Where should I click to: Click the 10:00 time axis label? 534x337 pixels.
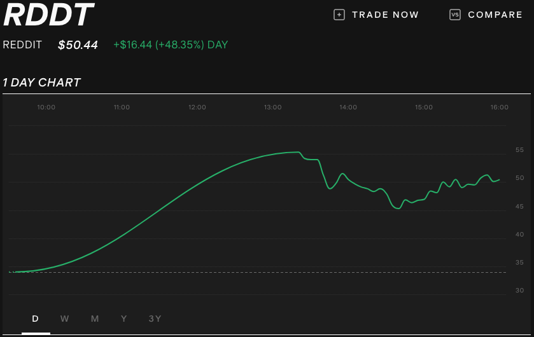(x=46, y=107)
